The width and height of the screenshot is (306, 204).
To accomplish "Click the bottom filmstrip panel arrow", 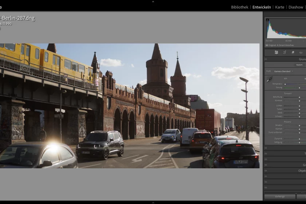I will point(153,203).
